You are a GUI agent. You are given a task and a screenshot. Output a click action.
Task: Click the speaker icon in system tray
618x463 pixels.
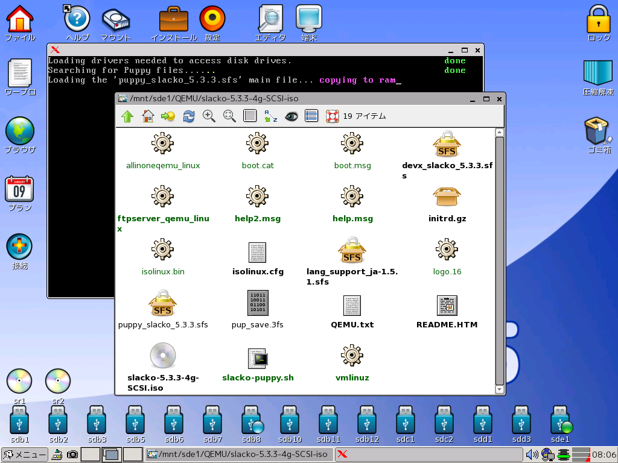click(532, 455)
